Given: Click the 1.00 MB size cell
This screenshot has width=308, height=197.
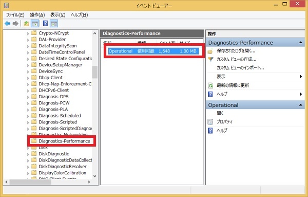Looking at the screenshot, I should pos(188,51).
